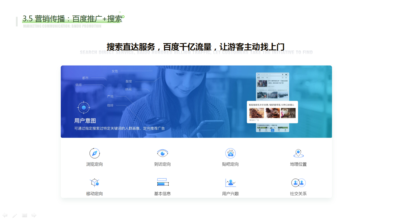Screen dimensions: 393x221
Task: Click the 用户意图 heading text
Action: coord(85,121)
